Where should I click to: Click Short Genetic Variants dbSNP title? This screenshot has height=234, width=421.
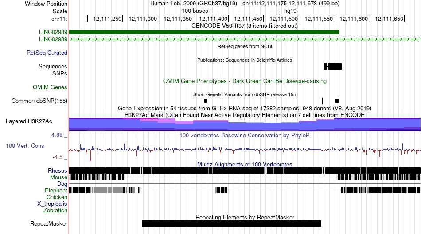pos(245,94)
